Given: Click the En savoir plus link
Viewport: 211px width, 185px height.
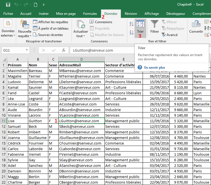Looking at the screenshot, I should 154,68.
